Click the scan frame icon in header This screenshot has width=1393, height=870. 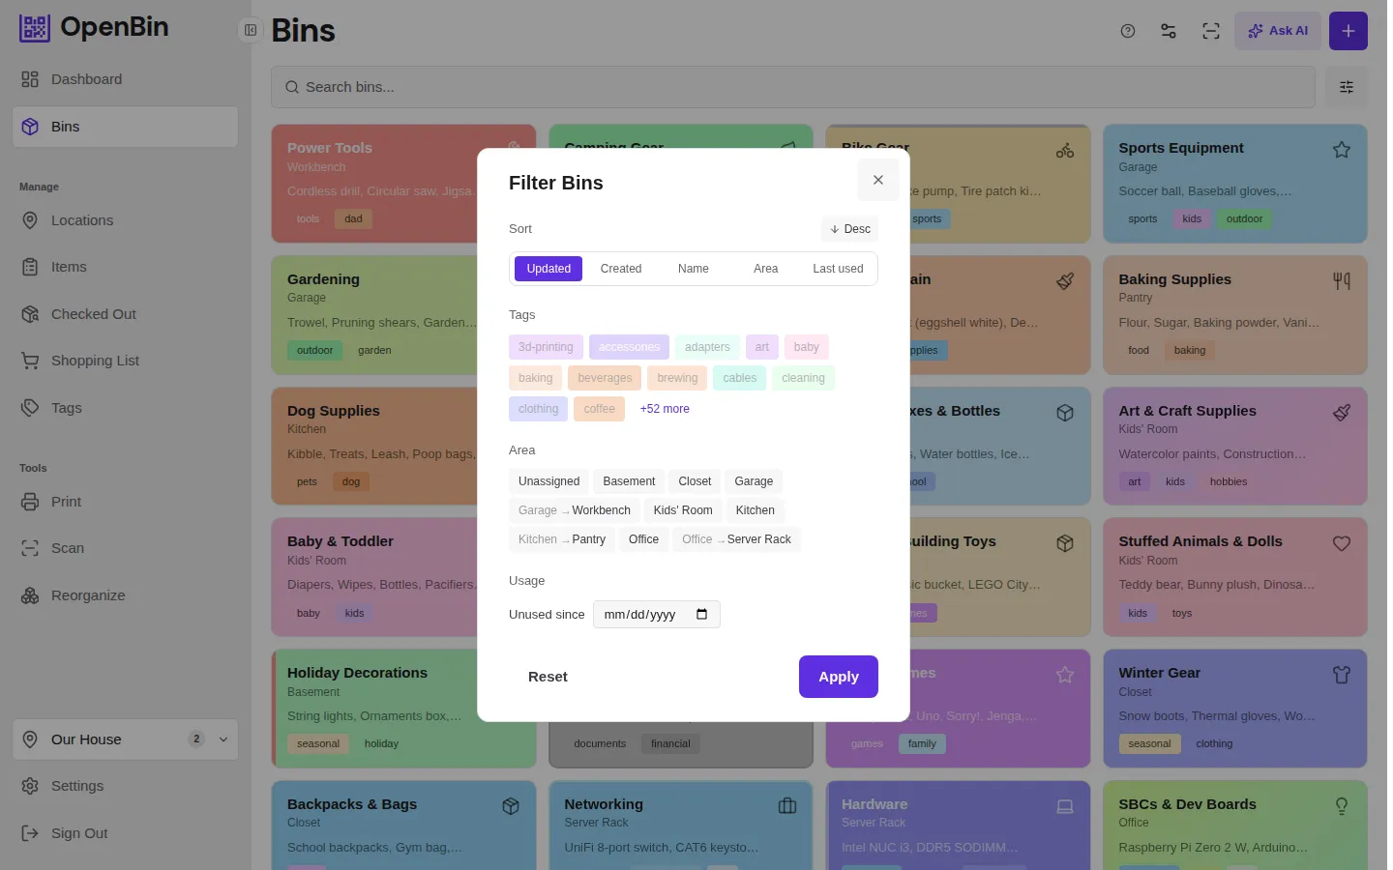[1211, 31]
